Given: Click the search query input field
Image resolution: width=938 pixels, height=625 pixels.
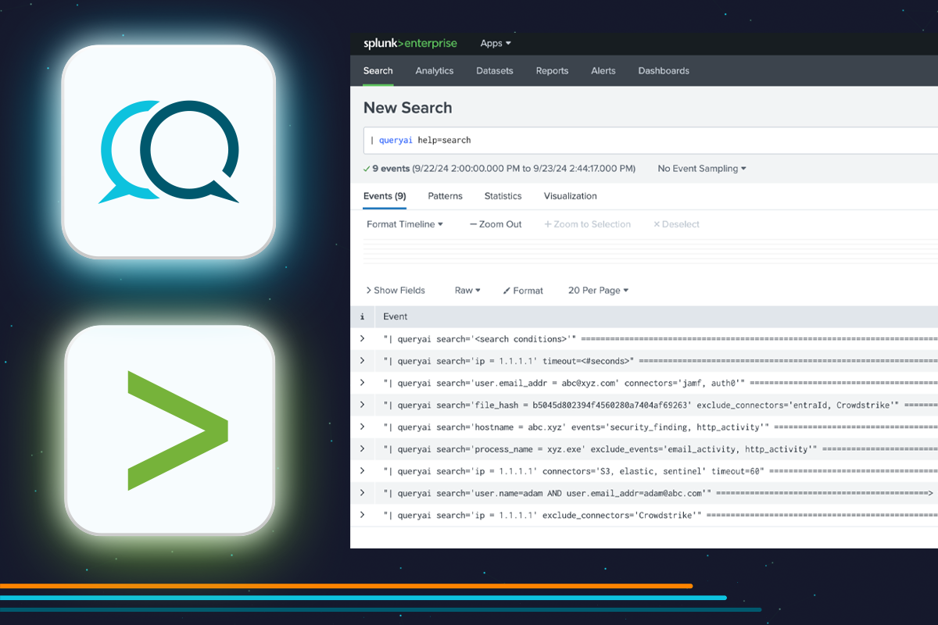Looking at the screenshot, I should (x=650, y=140).
